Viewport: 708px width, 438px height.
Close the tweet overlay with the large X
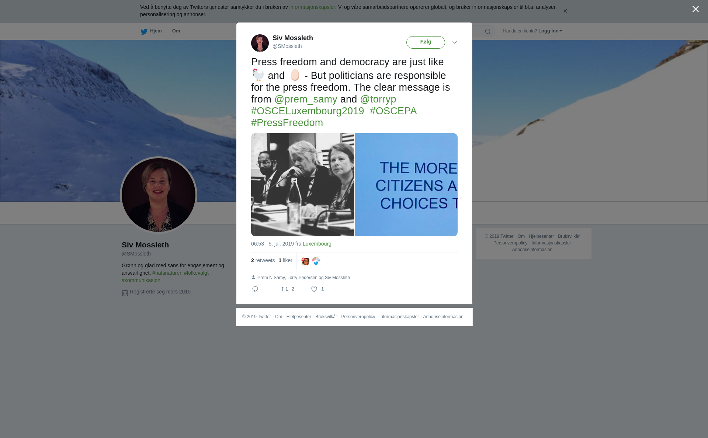pos(695,9)
